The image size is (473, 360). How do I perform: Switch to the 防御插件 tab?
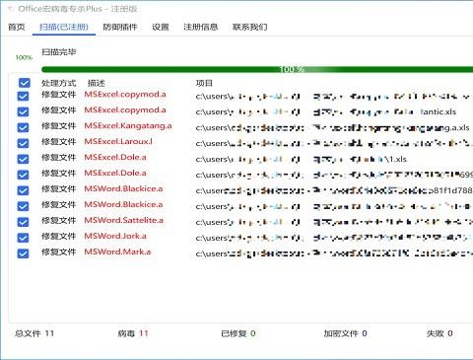click(120, 27)
